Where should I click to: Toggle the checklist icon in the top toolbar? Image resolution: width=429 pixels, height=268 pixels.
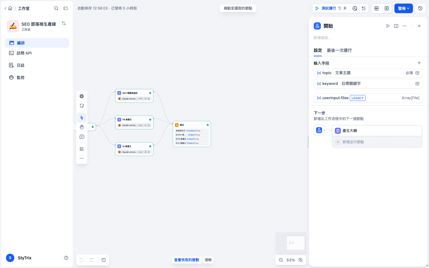tap(364, 8)
